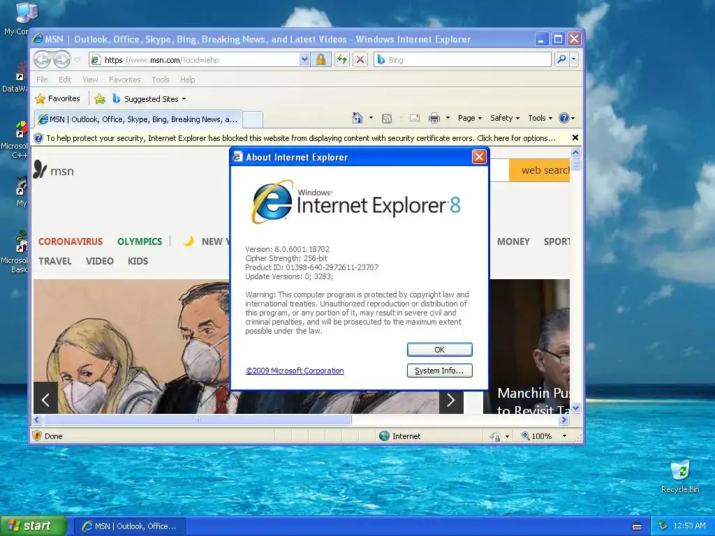Click the RSS feeds icon
This screenshot has width=715, height=536.
pyautogui.click(x=387, y=119)
